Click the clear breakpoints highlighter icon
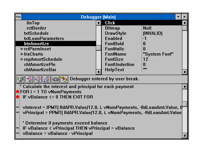Viewport: 208px width, 156px height. [x=64, y=79]
